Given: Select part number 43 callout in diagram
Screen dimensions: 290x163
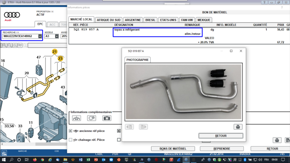Looking at the screenshot, I should (x=63, y=87).
